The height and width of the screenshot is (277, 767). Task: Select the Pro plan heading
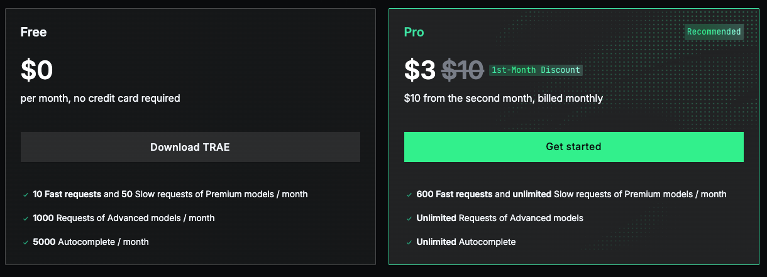[414, 32]
